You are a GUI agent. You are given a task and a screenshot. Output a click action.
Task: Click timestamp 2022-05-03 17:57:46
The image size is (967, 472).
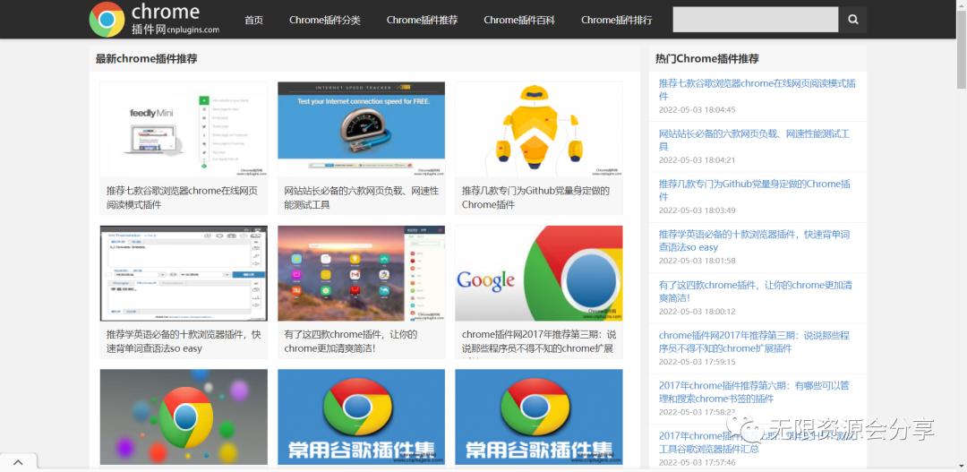point(697,462)
